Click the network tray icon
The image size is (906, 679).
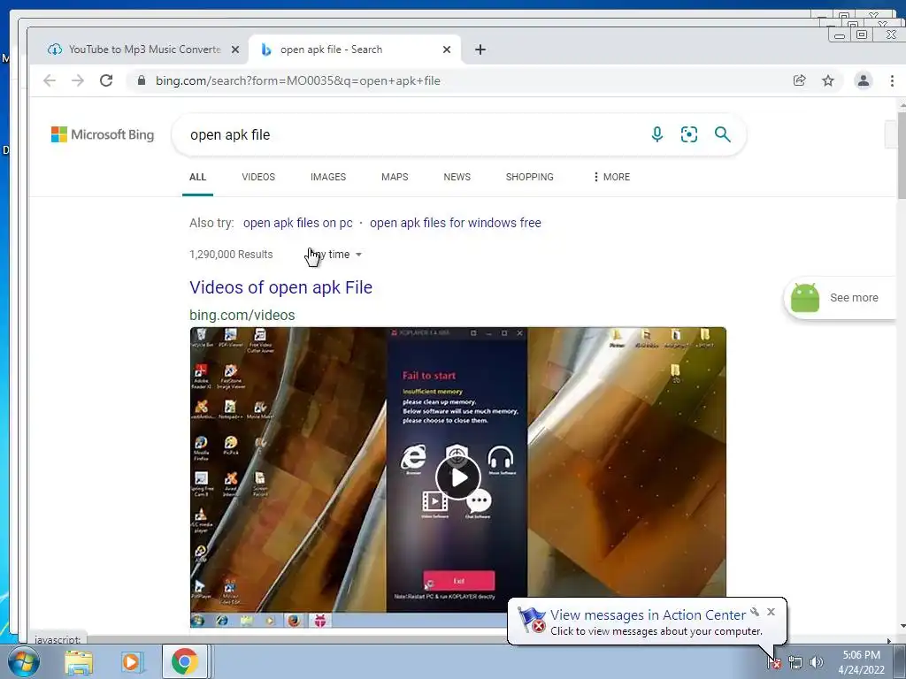(x=795, y=662)
